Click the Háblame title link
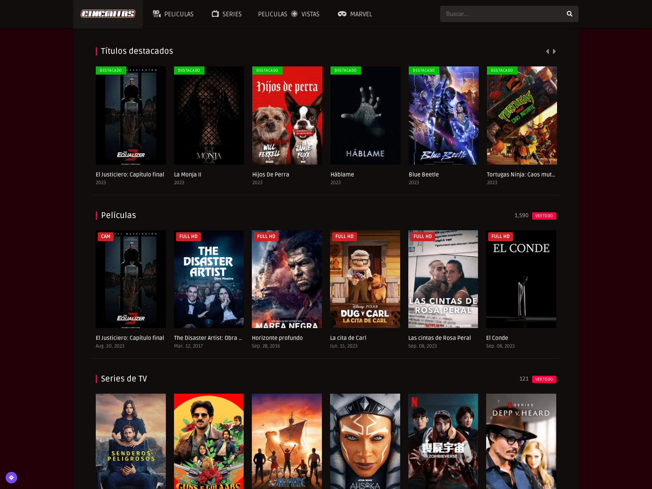The width and height of the screenshot is (652, 489). coord(342,174)
